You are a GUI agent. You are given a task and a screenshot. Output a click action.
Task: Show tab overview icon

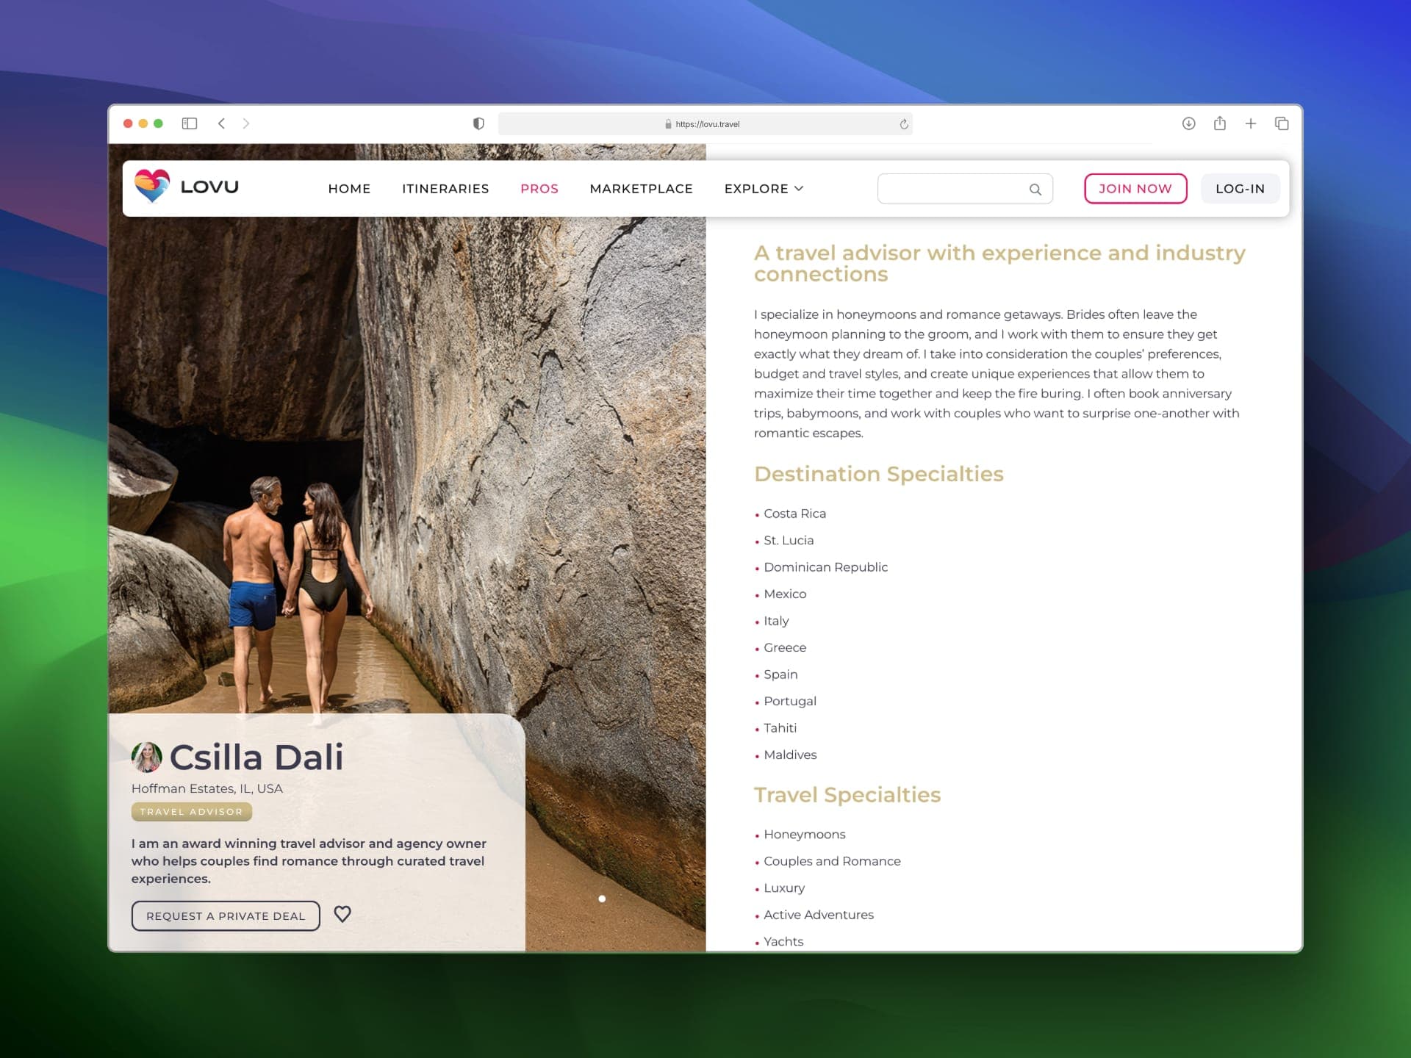click(1282, 123)
